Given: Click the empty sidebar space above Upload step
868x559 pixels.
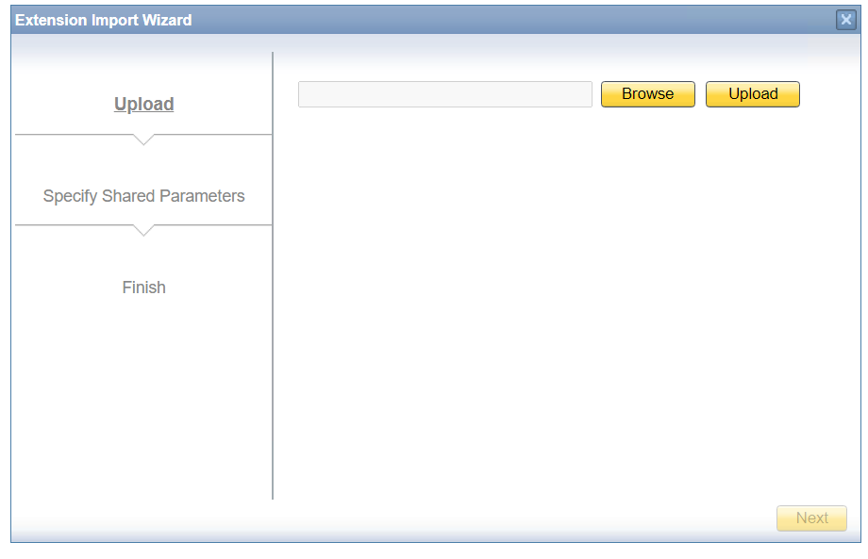Looking at the screenshot, I should pos(143,68).
